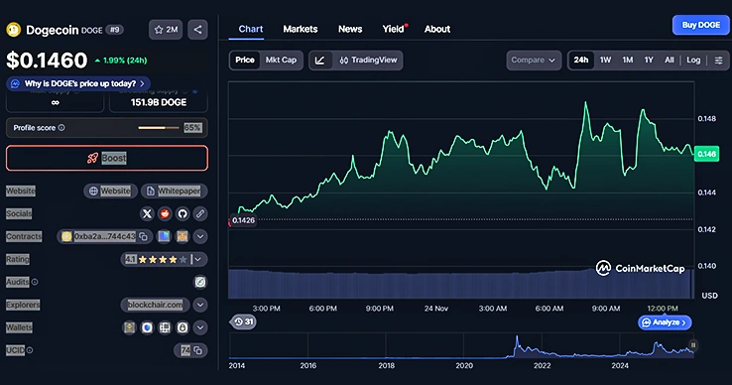Set chart range to 1Y

pos(649,61)
